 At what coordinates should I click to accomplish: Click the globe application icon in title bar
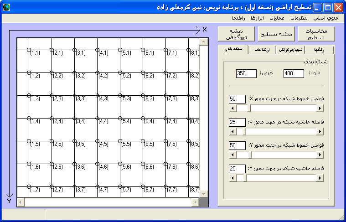[6, 7]
